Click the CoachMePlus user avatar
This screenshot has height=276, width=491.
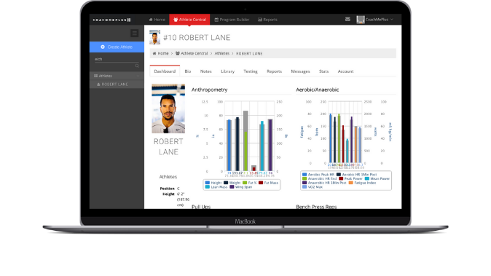361,20
